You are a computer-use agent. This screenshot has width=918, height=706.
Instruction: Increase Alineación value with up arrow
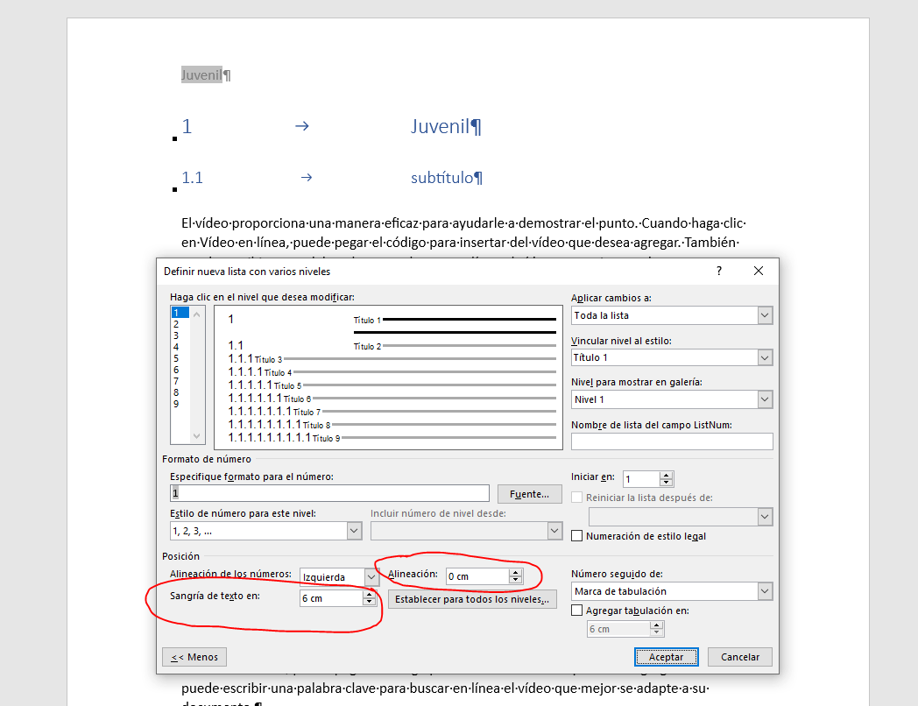pos(515,573)
